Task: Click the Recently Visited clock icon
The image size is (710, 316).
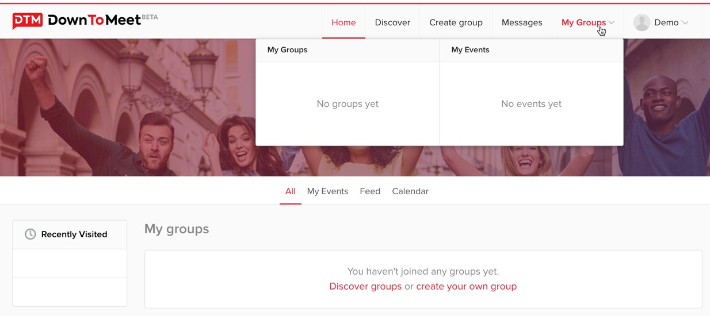Action: coord(30,234)
